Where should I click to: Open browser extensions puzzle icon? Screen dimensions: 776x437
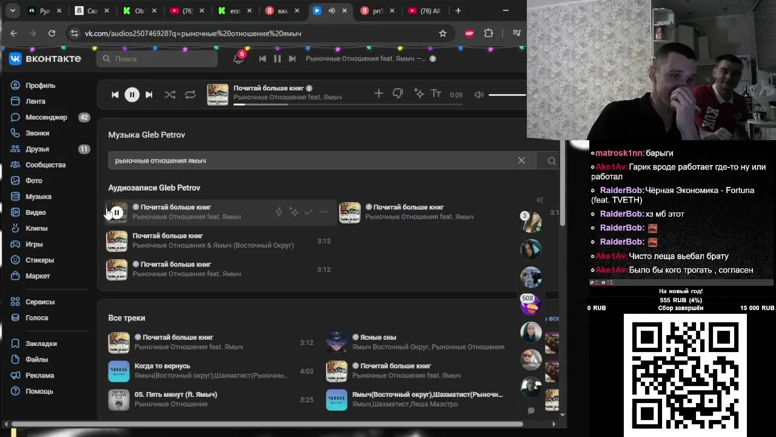[x=489, y=33]
